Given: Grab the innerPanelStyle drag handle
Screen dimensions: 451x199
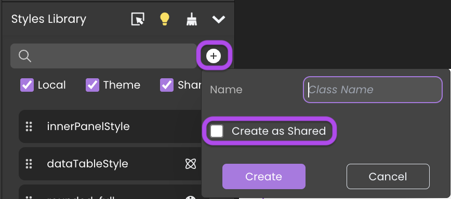Looking at the screenshot, I should coord(29,126).
